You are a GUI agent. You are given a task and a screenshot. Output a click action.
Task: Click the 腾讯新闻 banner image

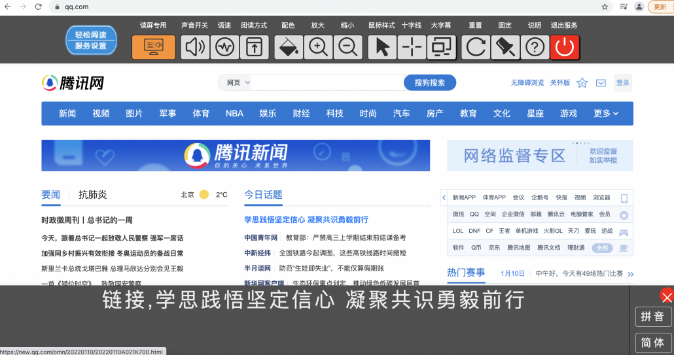coord(236,156)
